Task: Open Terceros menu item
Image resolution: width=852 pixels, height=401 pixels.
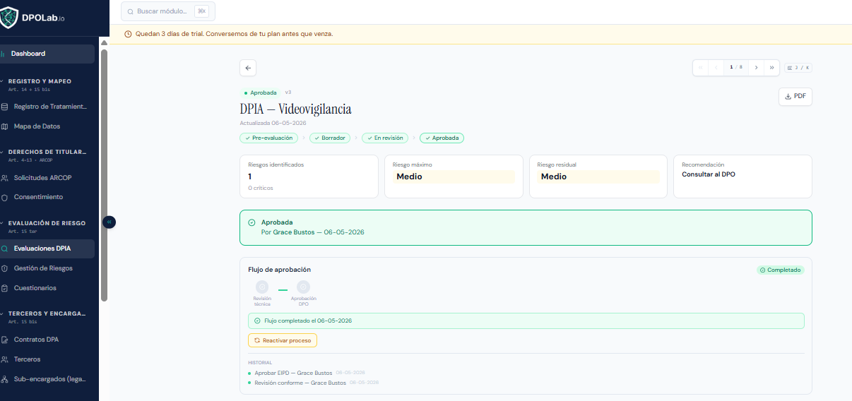Action: point(47,359)
